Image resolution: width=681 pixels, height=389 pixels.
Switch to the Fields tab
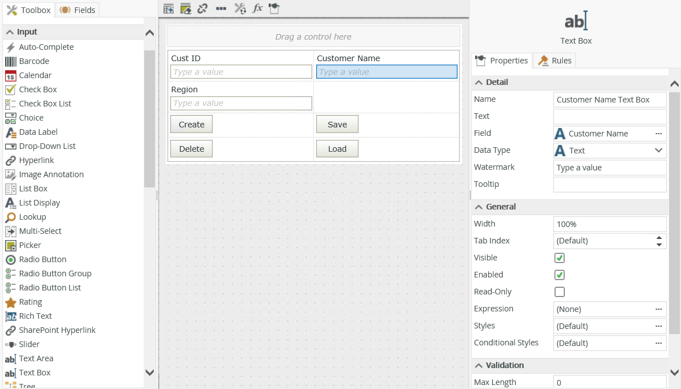coord(78,10)
